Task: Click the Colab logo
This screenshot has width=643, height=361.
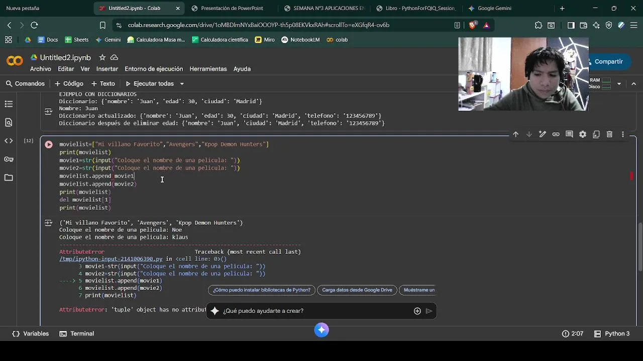Action: click(x=15, y=61)
